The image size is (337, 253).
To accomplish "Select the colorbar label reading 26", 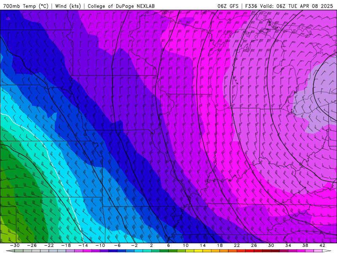I will tap(254, 245).
